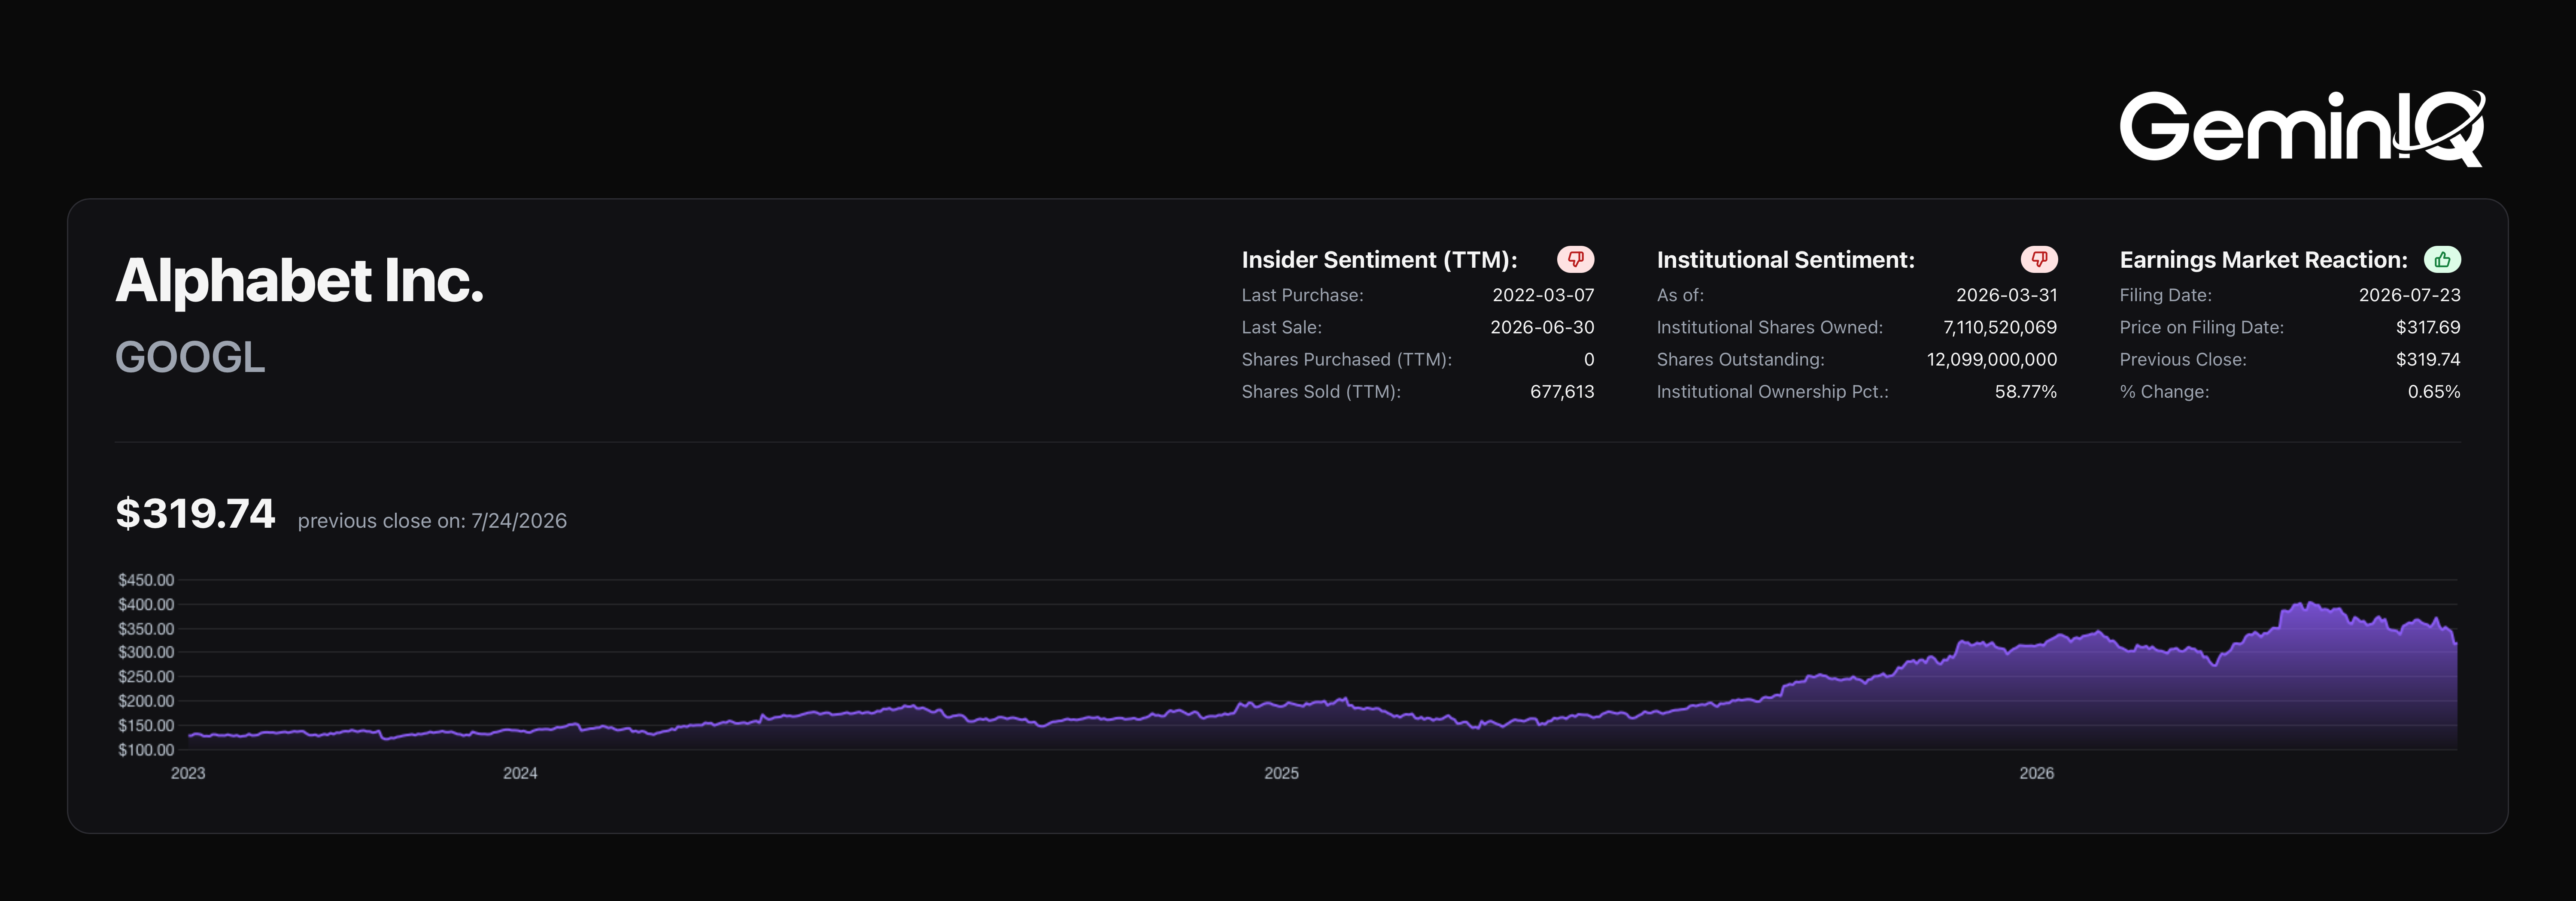This screenshot has width=2576, height=901.
Task: Click the Insider Sentiment (TTM) heading
Action: click(x=1379, y=260)
